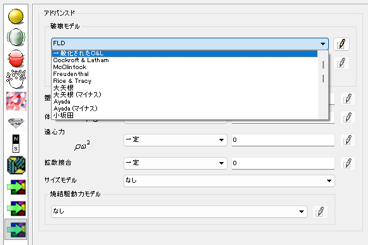Click the second green arrow transformation icon
368x245 pixels.
(16, 209)
